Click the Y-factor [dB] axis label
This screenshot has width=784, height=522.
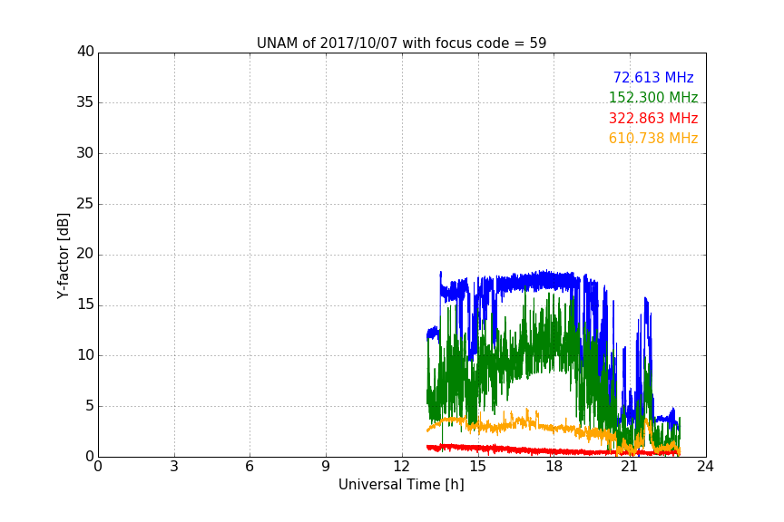[x=63, y=256]
